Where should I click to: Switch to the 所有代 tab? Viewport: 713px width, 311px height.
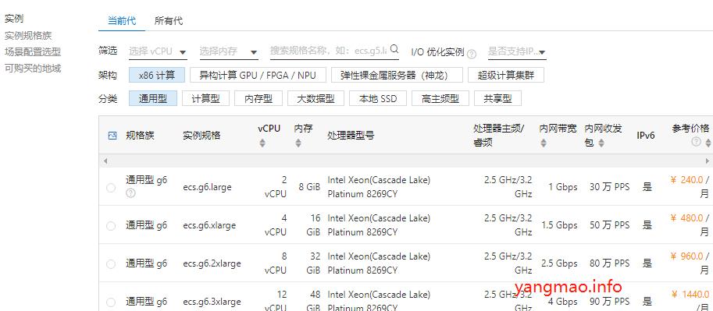(169, 21)
